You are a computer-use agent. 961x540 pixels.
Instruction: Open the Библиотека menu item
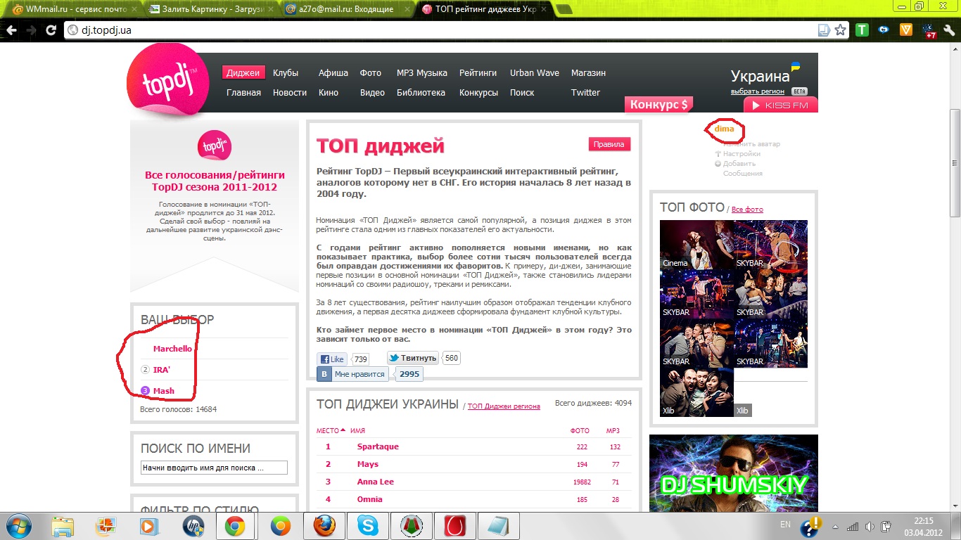coord(421,93)
